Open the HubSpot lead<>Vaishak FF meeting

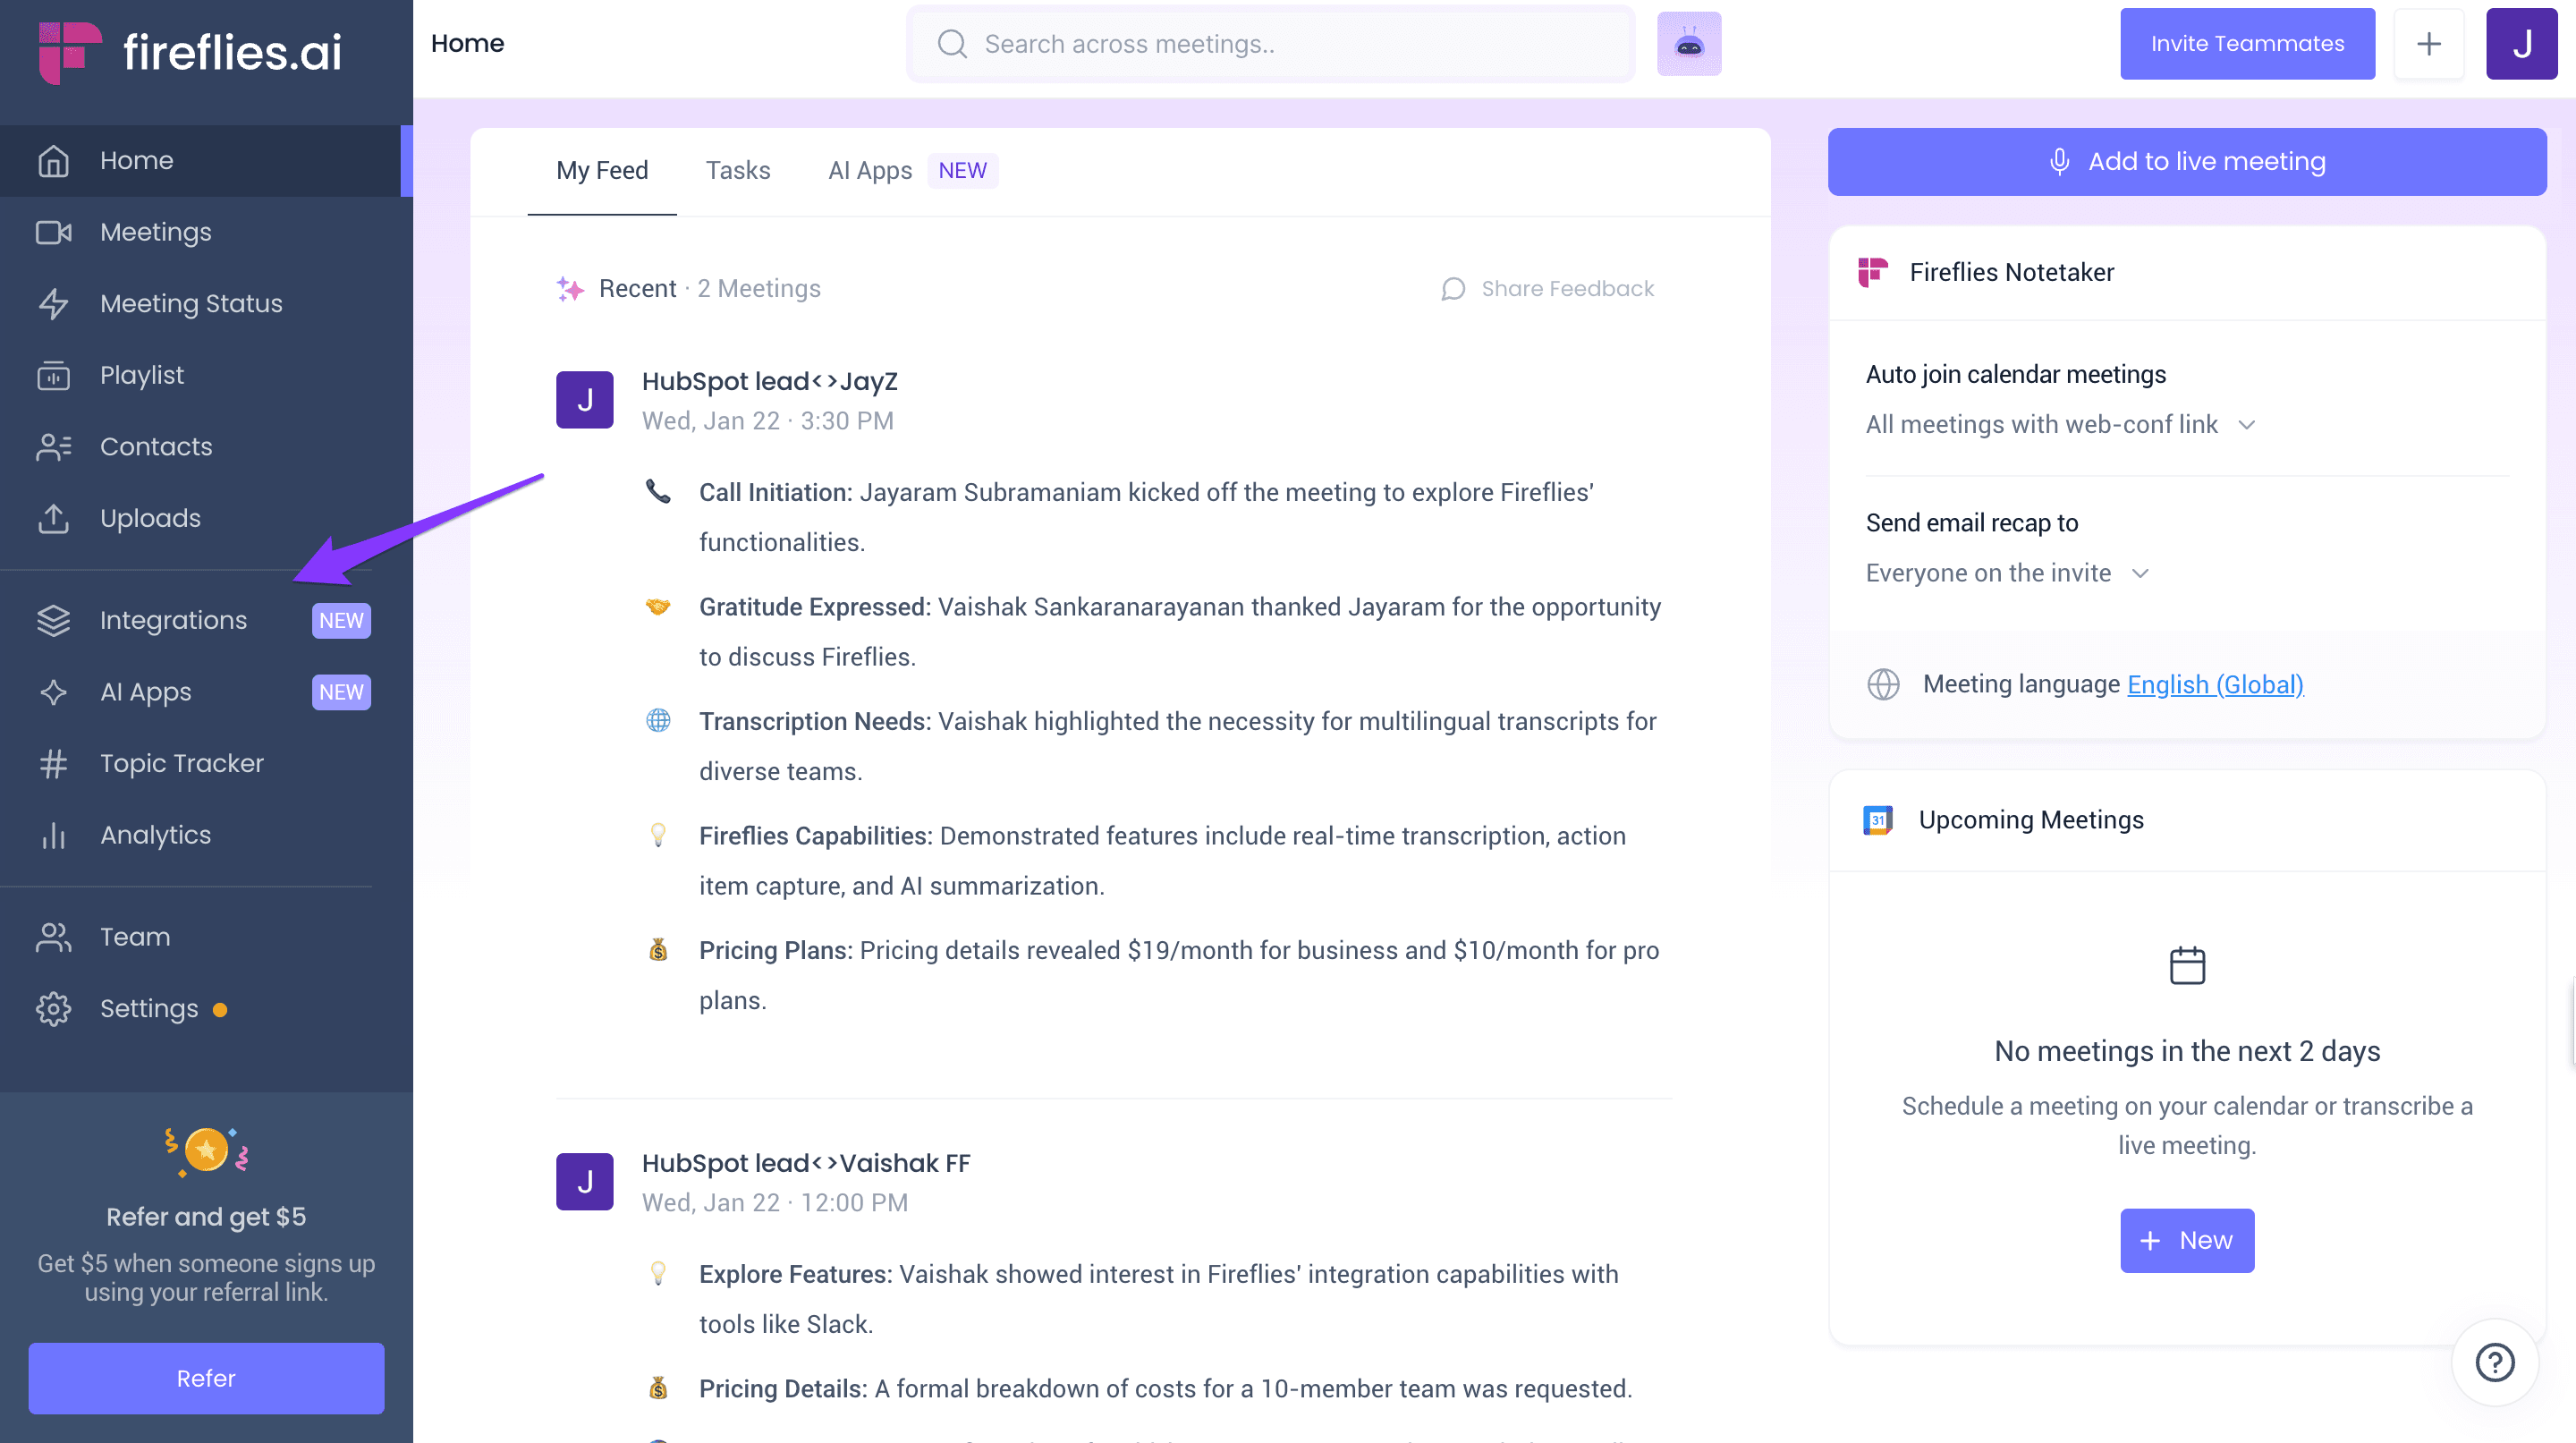point(806,1163)
